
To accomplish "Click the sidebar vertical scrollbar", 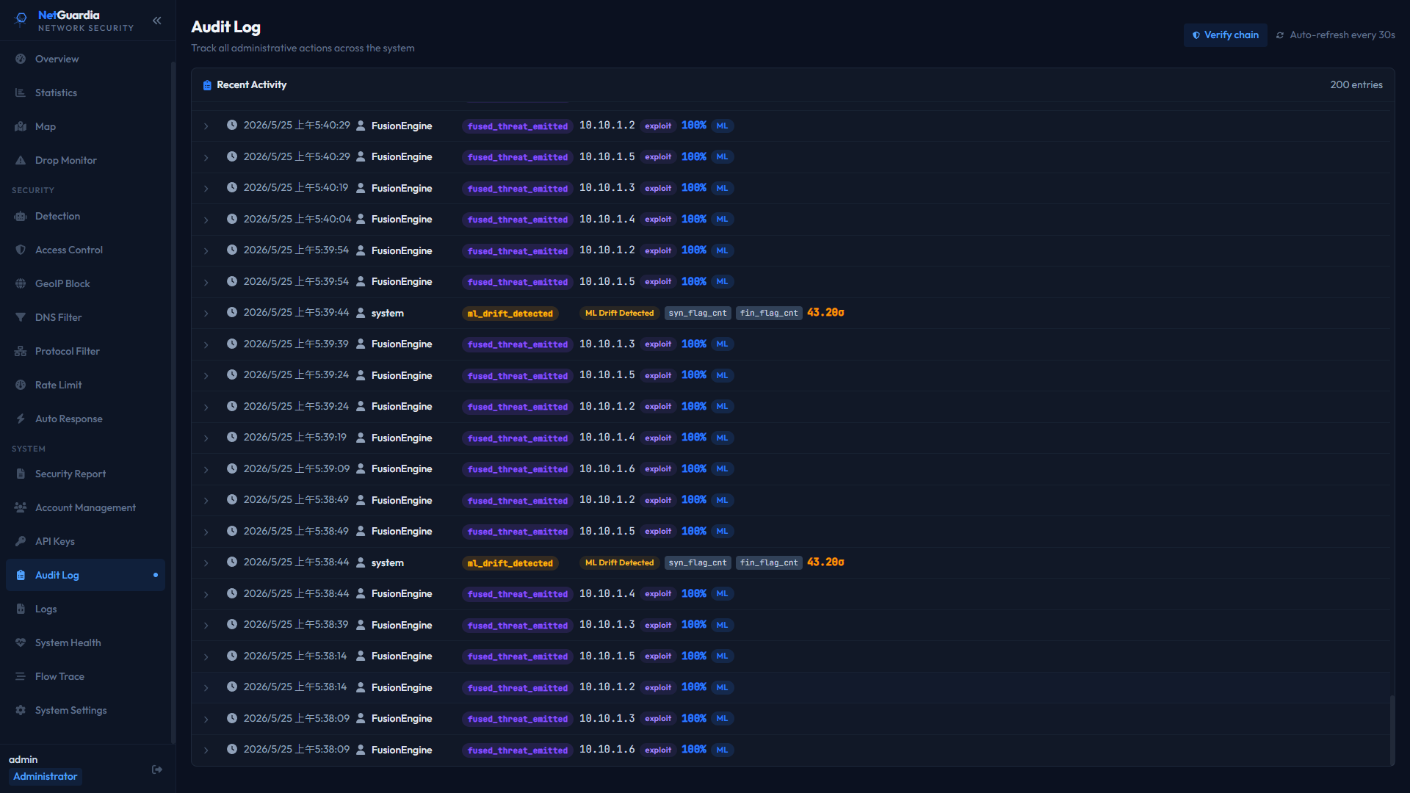I will click(x=173, y=402).
